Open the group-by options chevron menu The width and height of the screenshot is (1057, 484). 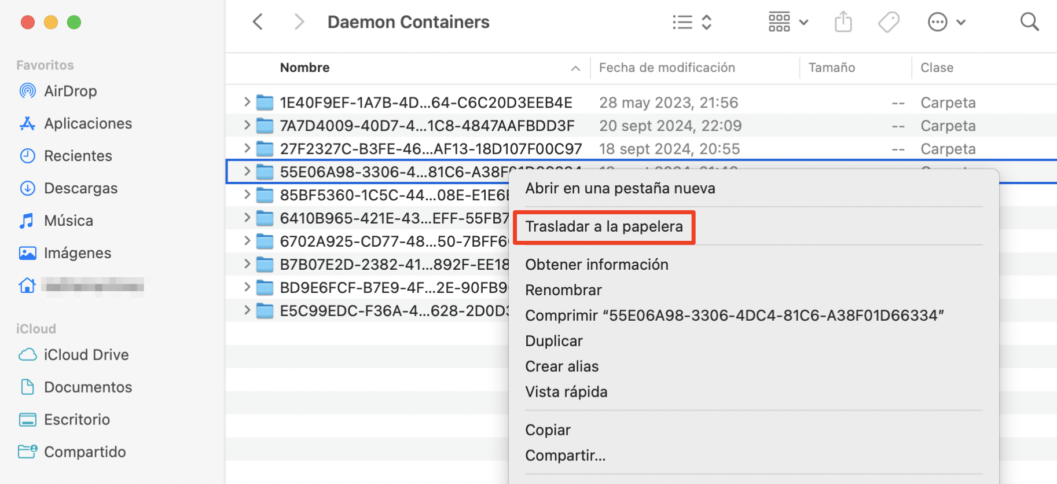click(805, 21)
